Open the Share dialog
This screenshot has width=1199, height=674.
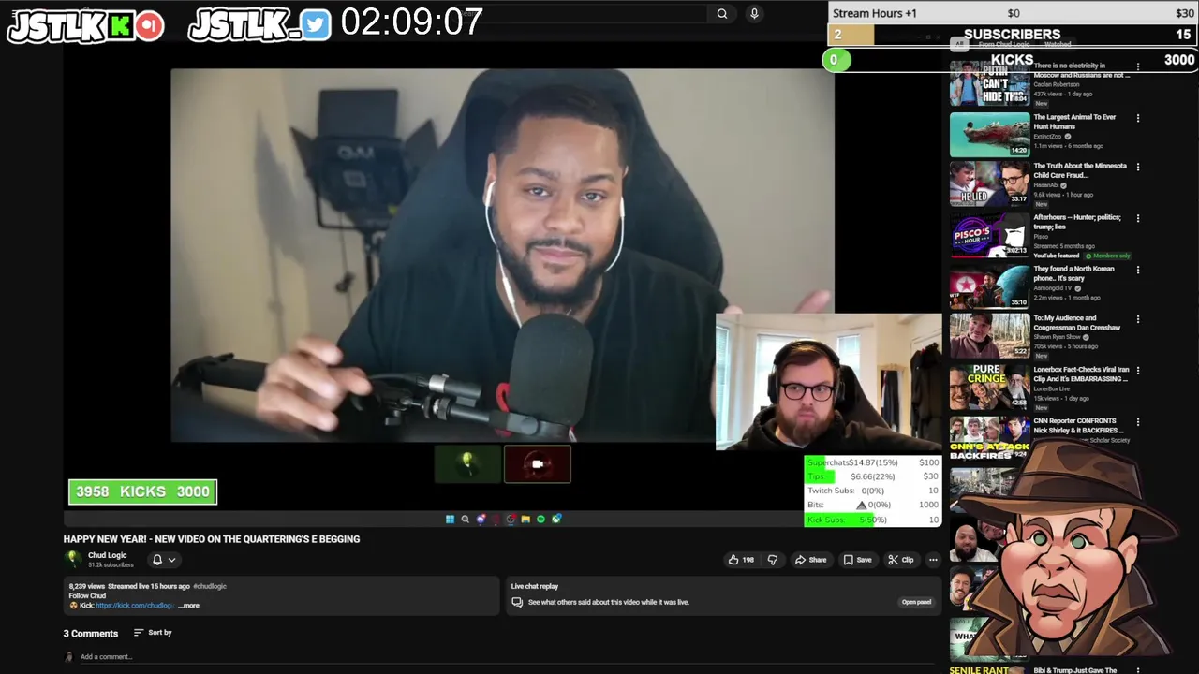coord(810,560)
